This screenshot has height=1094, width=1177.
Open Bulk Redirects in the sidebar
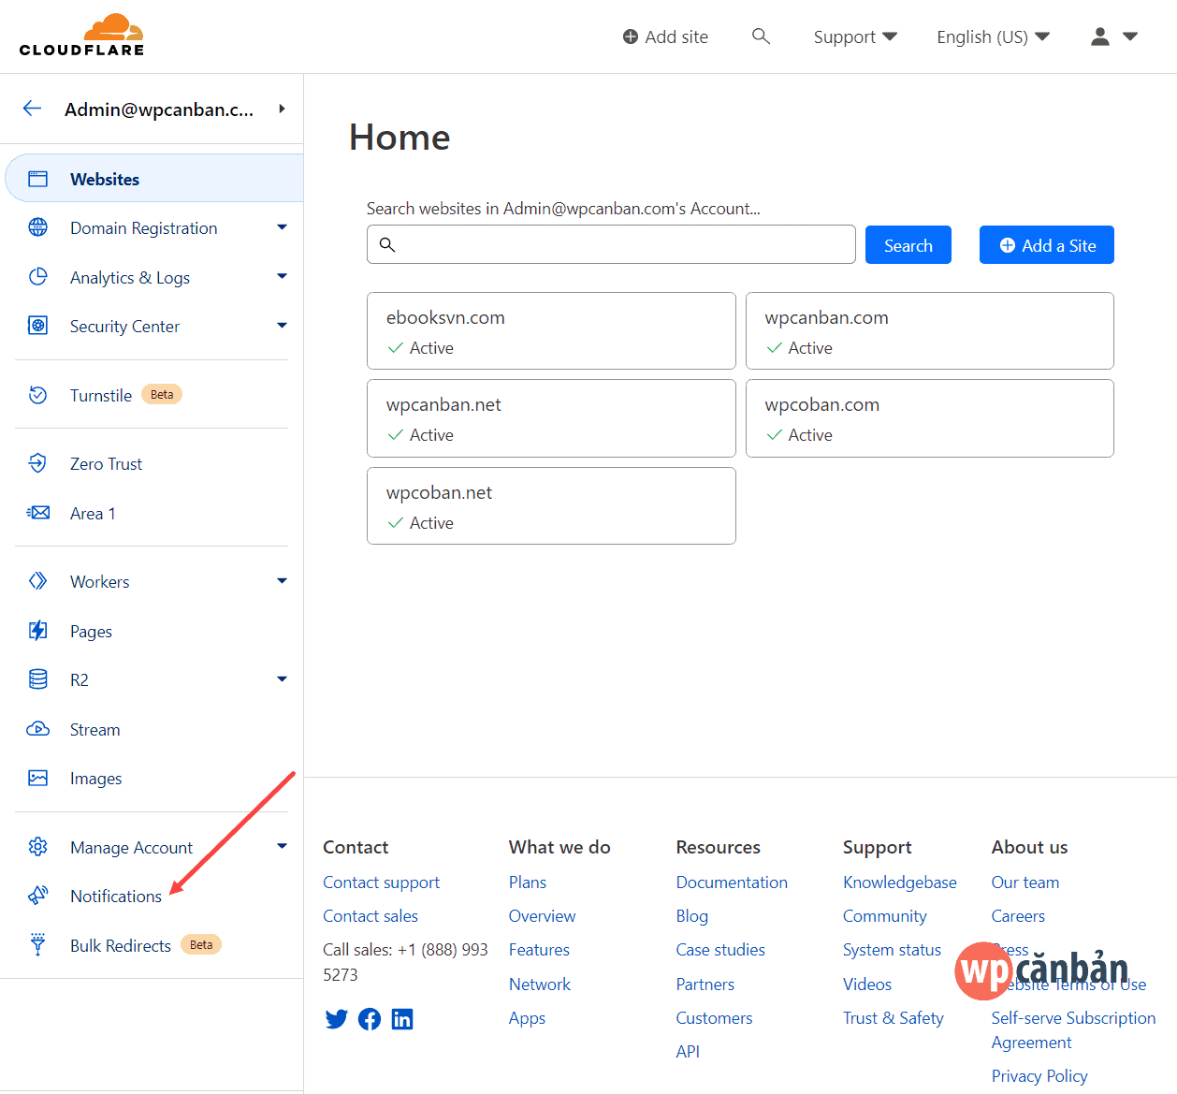[x=121, y=945]
